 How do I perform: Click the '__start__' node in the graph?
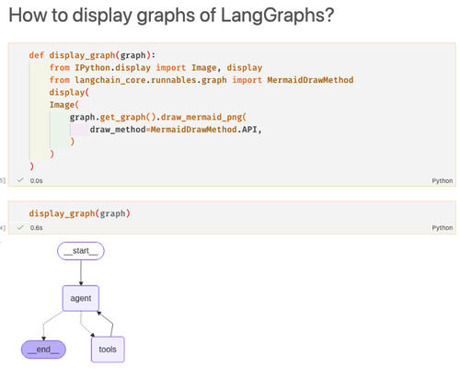[x=81, y=251]
